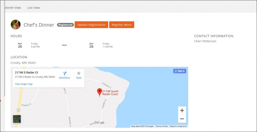The image size is (257, 132).
Task: Click the Save star icon
Action: click(x=79, y=74)
